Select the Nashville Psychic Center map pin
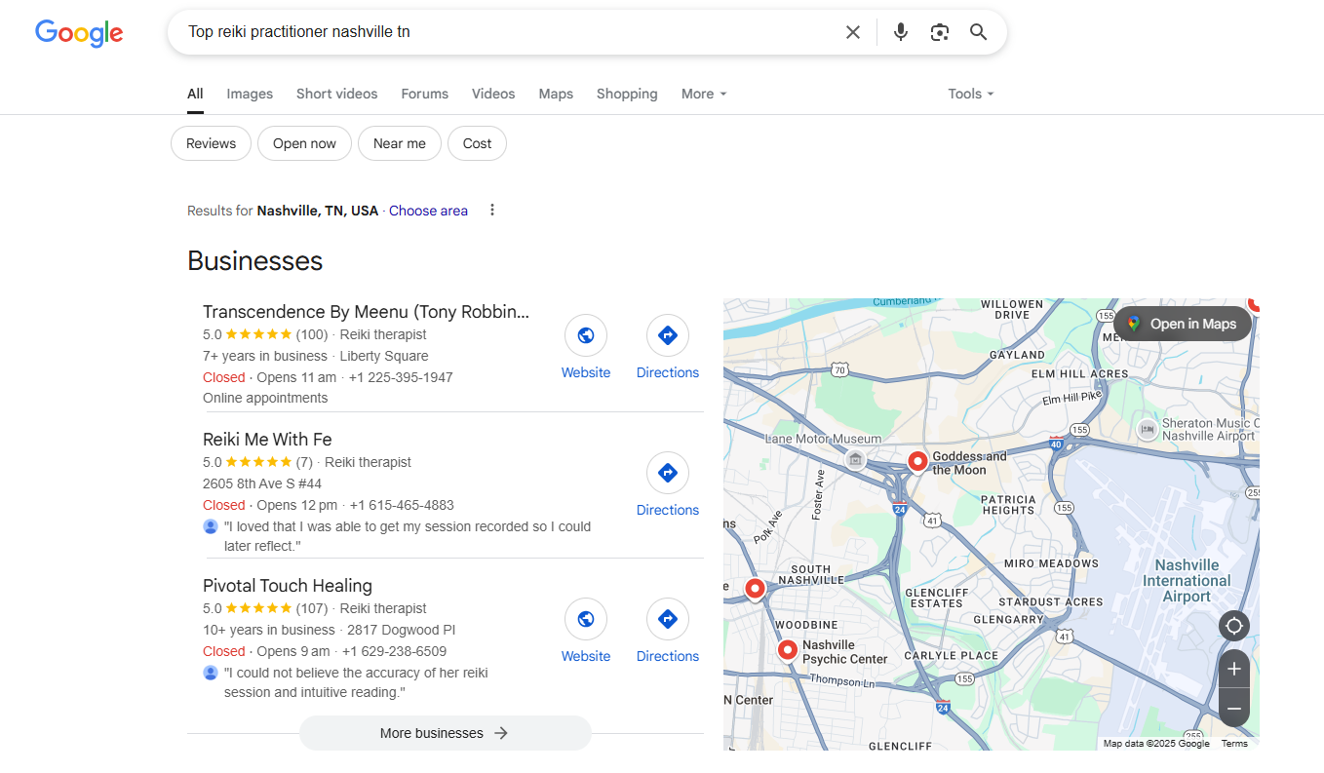Screen dimensions: 1324x773 [788, 649]
